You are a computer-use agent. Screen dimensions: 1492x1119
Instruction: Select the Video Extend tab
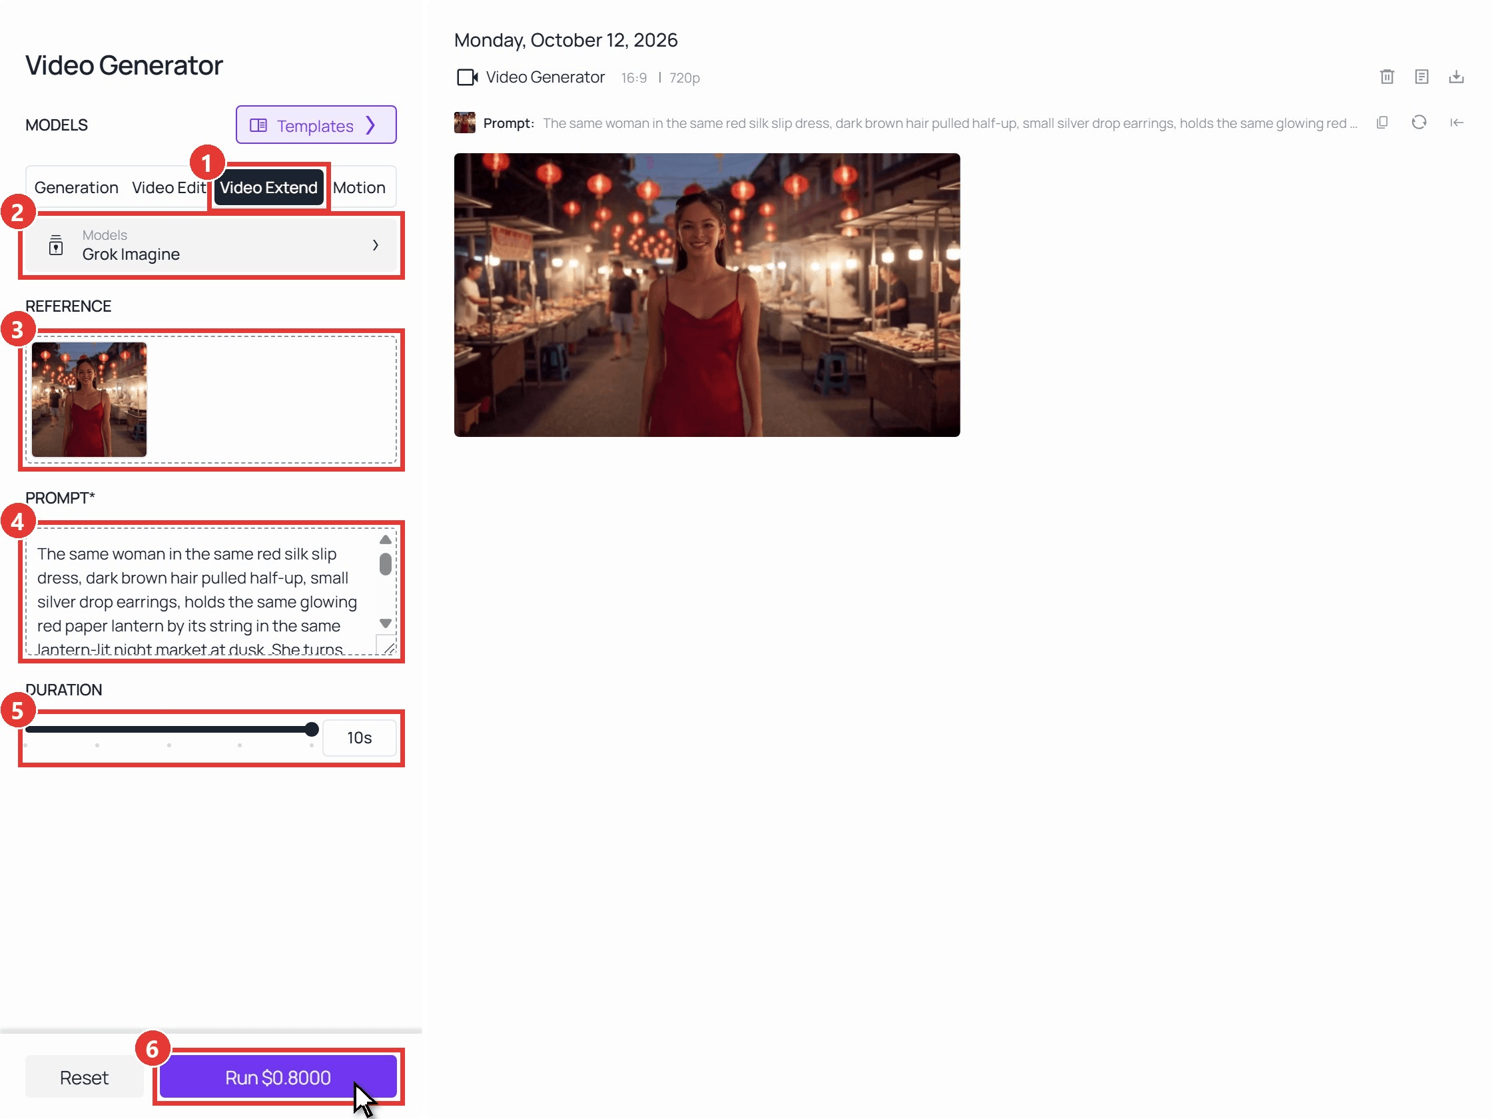point(268,188)
